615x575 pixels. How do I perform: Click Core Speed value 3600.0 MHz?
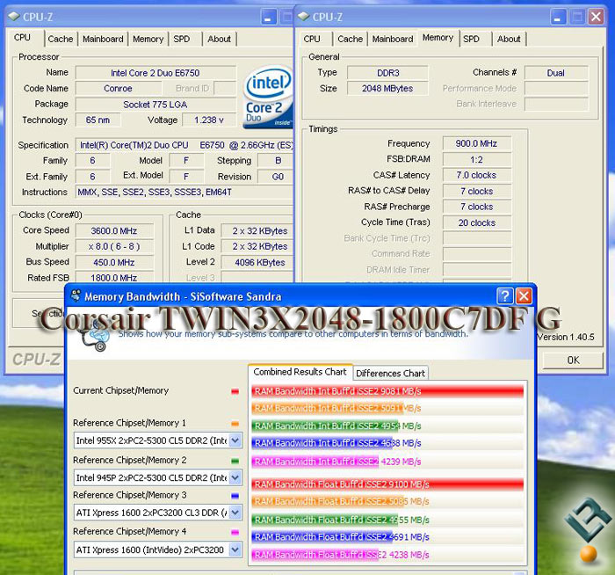[x=114, y=230]
